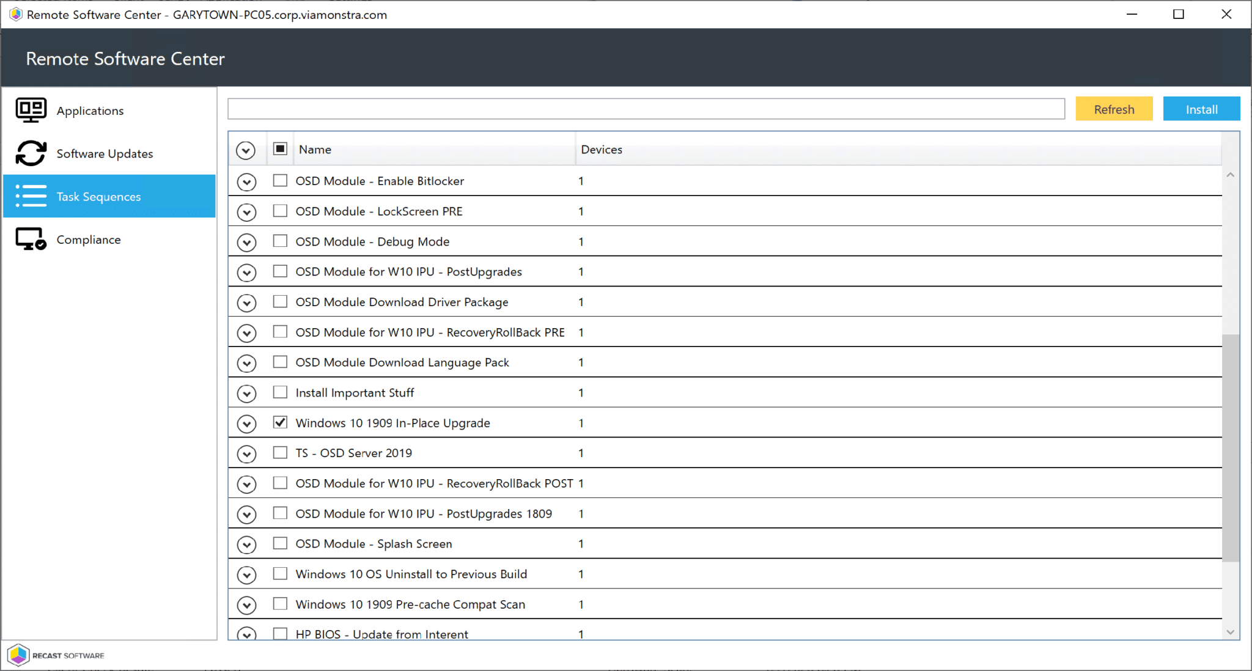The width and height of the screenshot is (1252, 671).
Task: Check OSD Module Download Driver Package
Action: (x=280, y=301)
